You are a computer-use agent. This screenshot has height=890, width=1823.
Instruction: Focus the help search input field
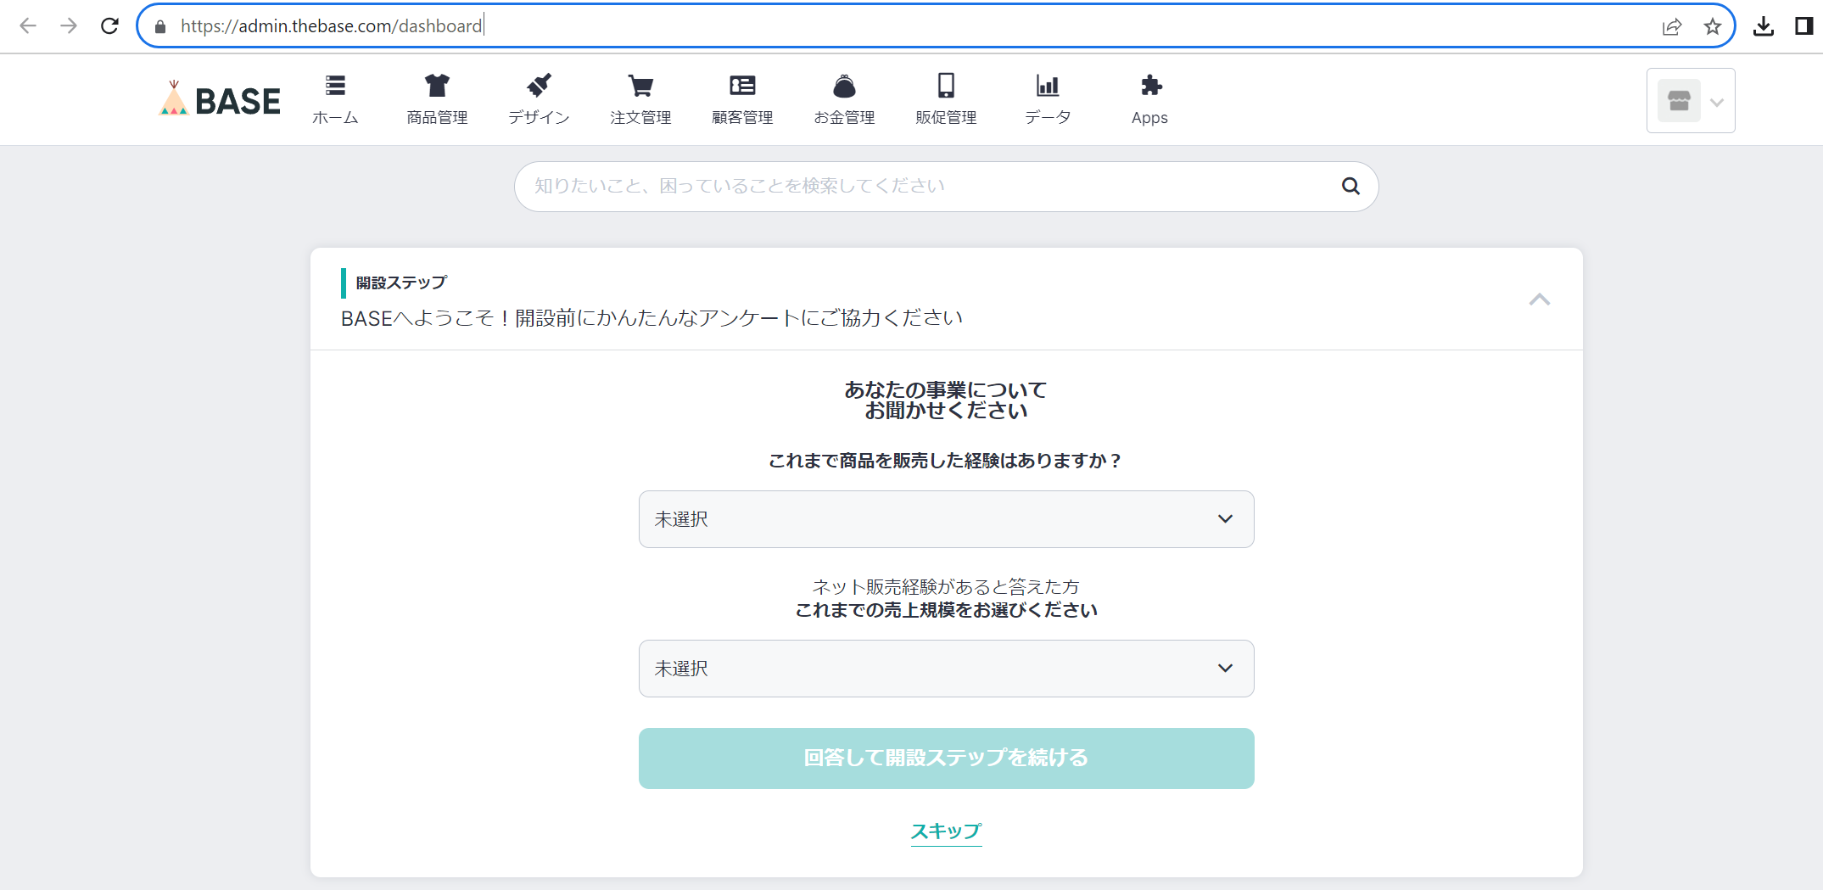925,186
